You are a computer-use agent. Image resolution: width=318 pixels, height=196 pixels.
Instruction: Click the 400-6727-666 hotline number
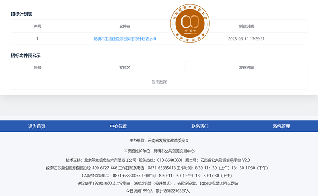pyautogui.click(x=102, y=168)
